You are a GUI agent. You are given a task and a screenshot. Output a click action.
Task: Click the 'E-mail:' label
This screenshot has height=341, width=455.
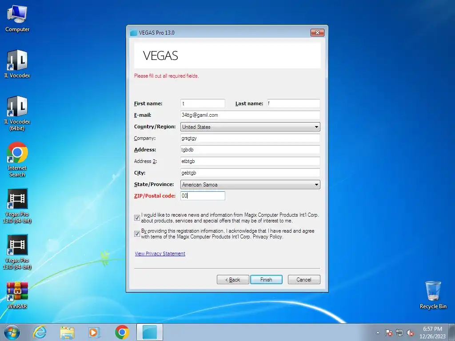(x=143, y=115)
